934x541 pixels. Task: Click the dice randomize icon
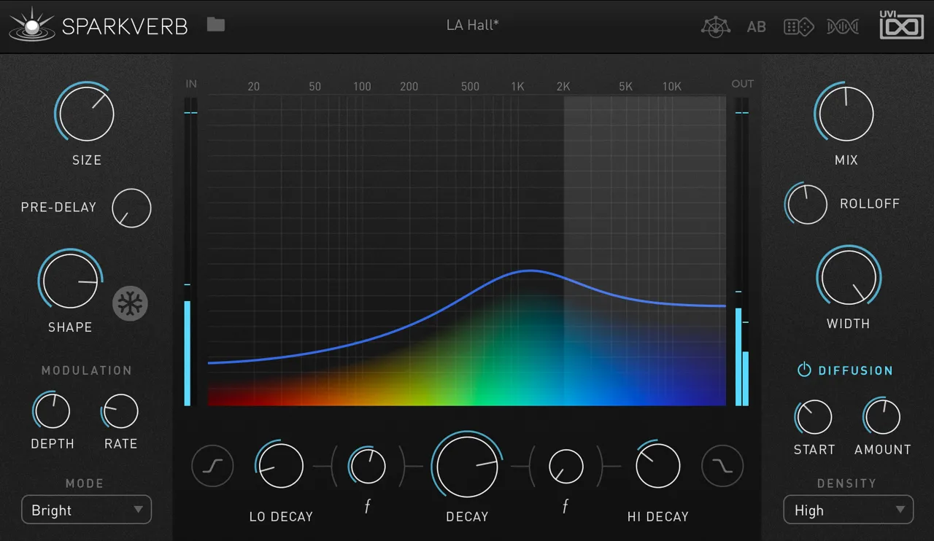(x=798, y=27)
